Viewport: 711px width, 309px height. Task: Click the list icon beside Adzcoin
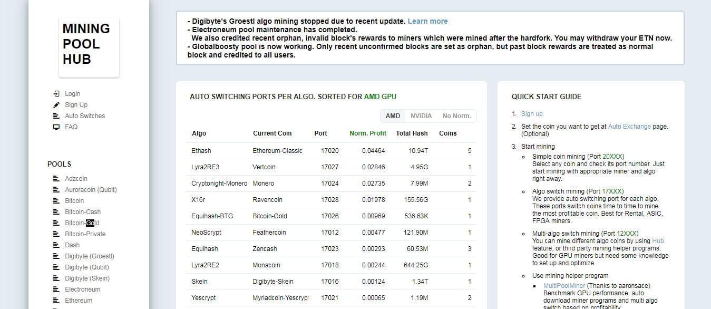pos(56,179)
